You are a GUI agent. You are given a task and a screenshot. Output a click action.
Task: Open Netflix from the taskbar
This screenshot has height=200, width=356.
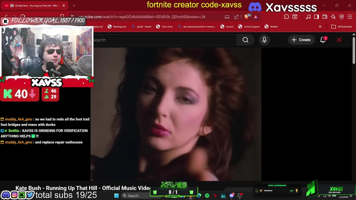[x=215, y=196]
